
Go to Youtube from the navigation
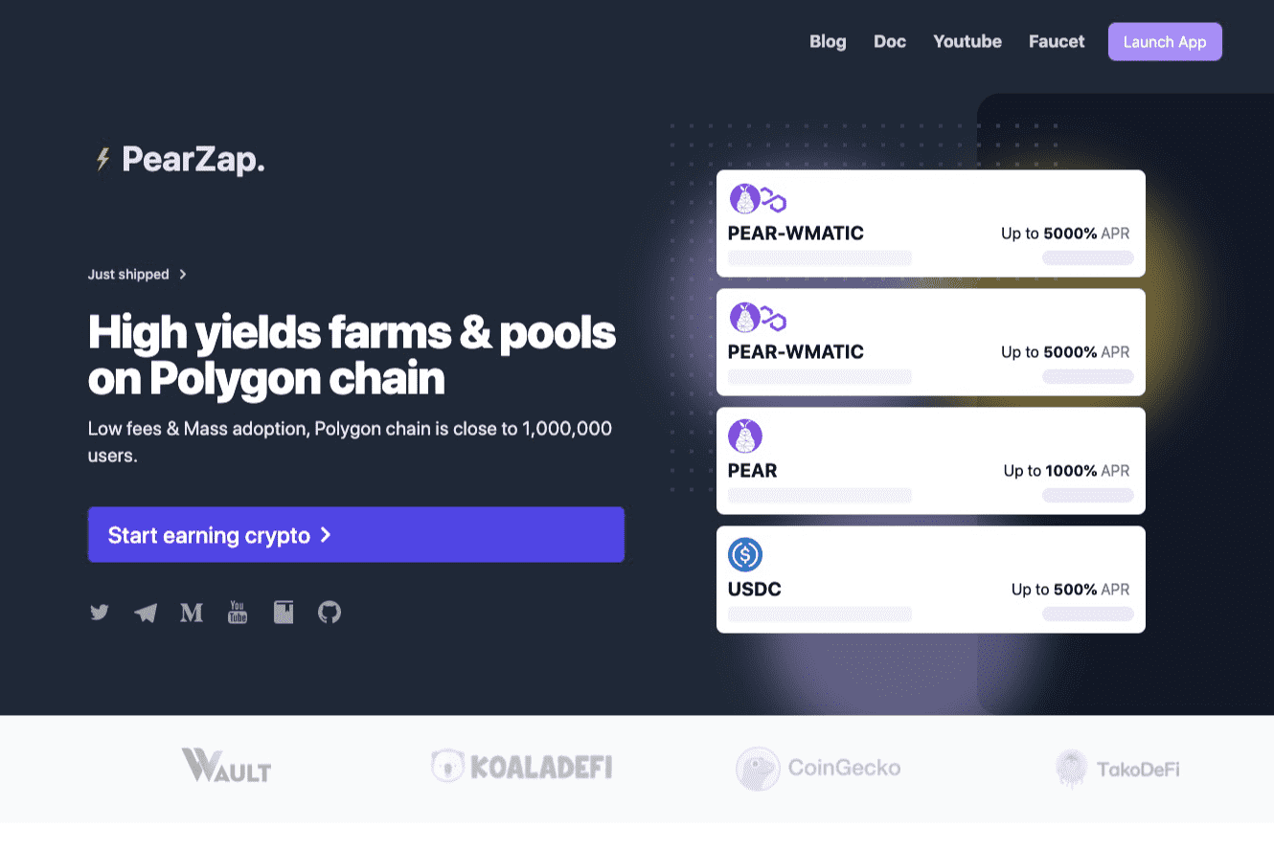coord(967,42)
